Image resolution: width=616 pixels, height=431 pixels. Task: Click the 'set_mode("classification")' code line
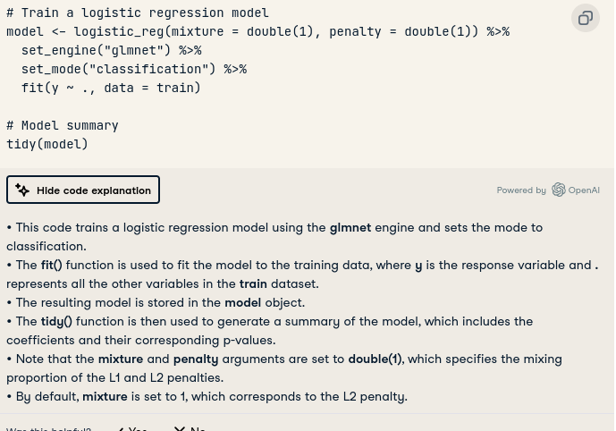click(134, 69)
